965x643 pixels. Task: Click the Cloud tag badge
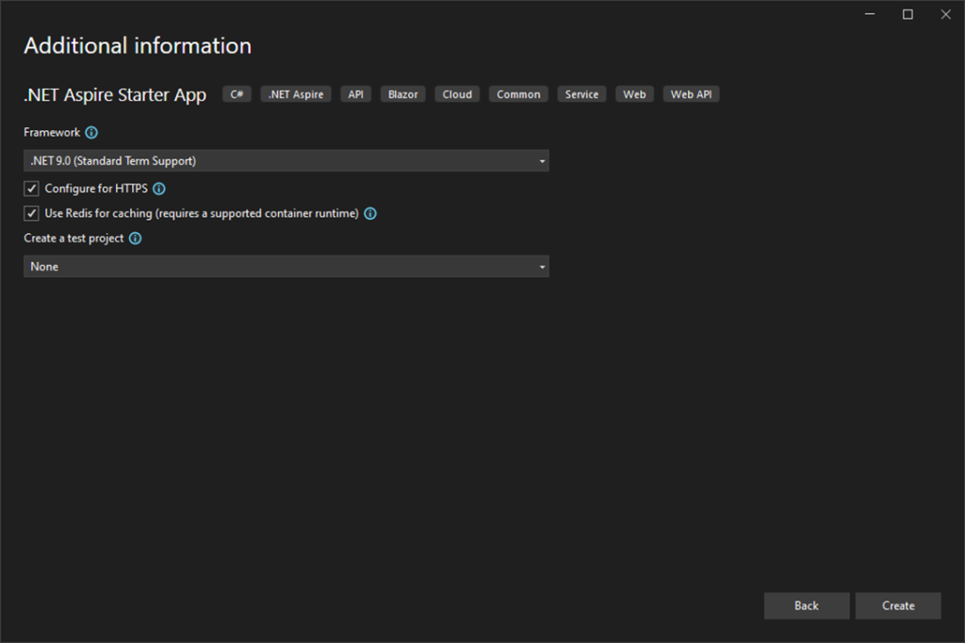(456, 93)
